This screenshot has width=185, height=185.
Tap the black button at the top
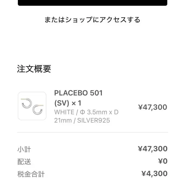pos(92,3)
